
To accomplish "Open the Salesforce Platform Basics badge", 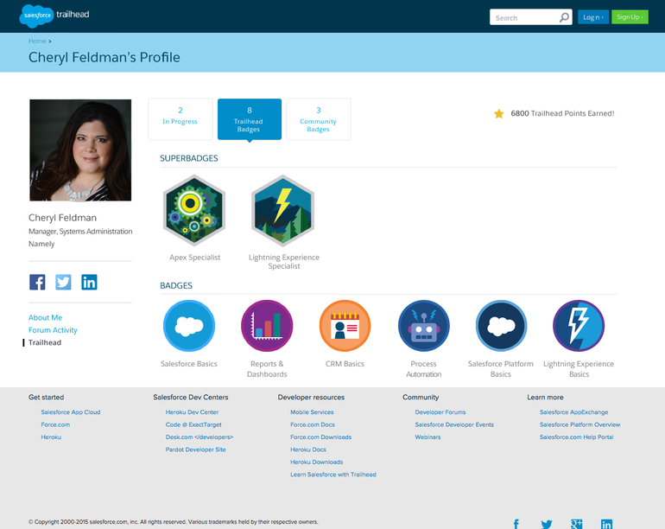I will [501, 326].
